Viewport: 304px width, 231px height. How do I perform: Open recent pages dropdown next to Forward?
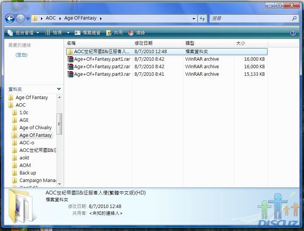(x=28, y=19)
